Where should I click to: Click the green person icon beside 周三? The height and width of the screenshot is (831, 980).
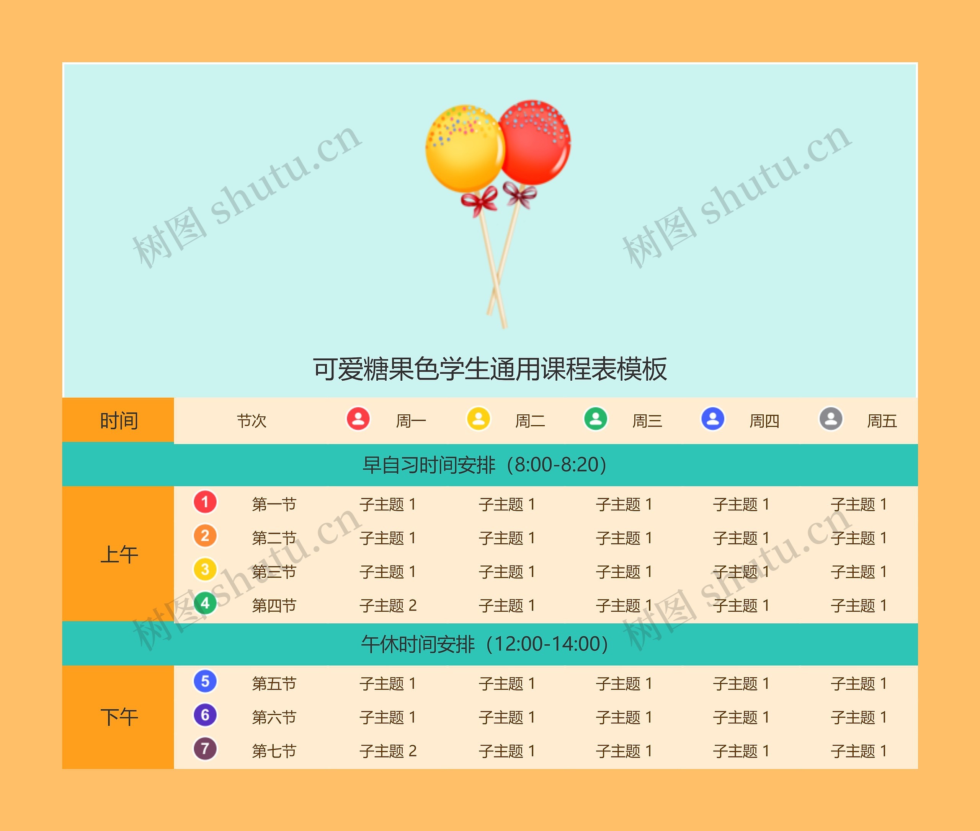coord(596,419)
